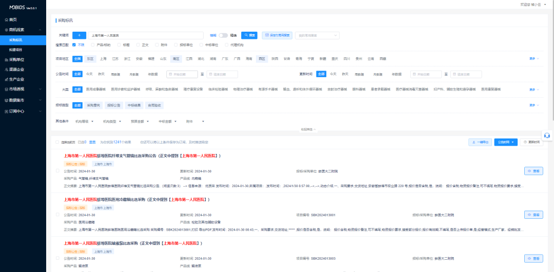
Task: Open the 我的常用搜索 dropdown
Action: 318,35
